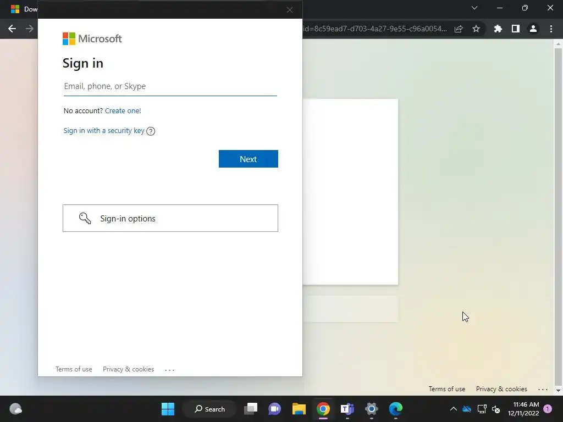Image resolution: width=563 pixels, height=422 pixels.
Task: Share this page icon in address bar
Action: pyautogui.click(x=459, y=29)
